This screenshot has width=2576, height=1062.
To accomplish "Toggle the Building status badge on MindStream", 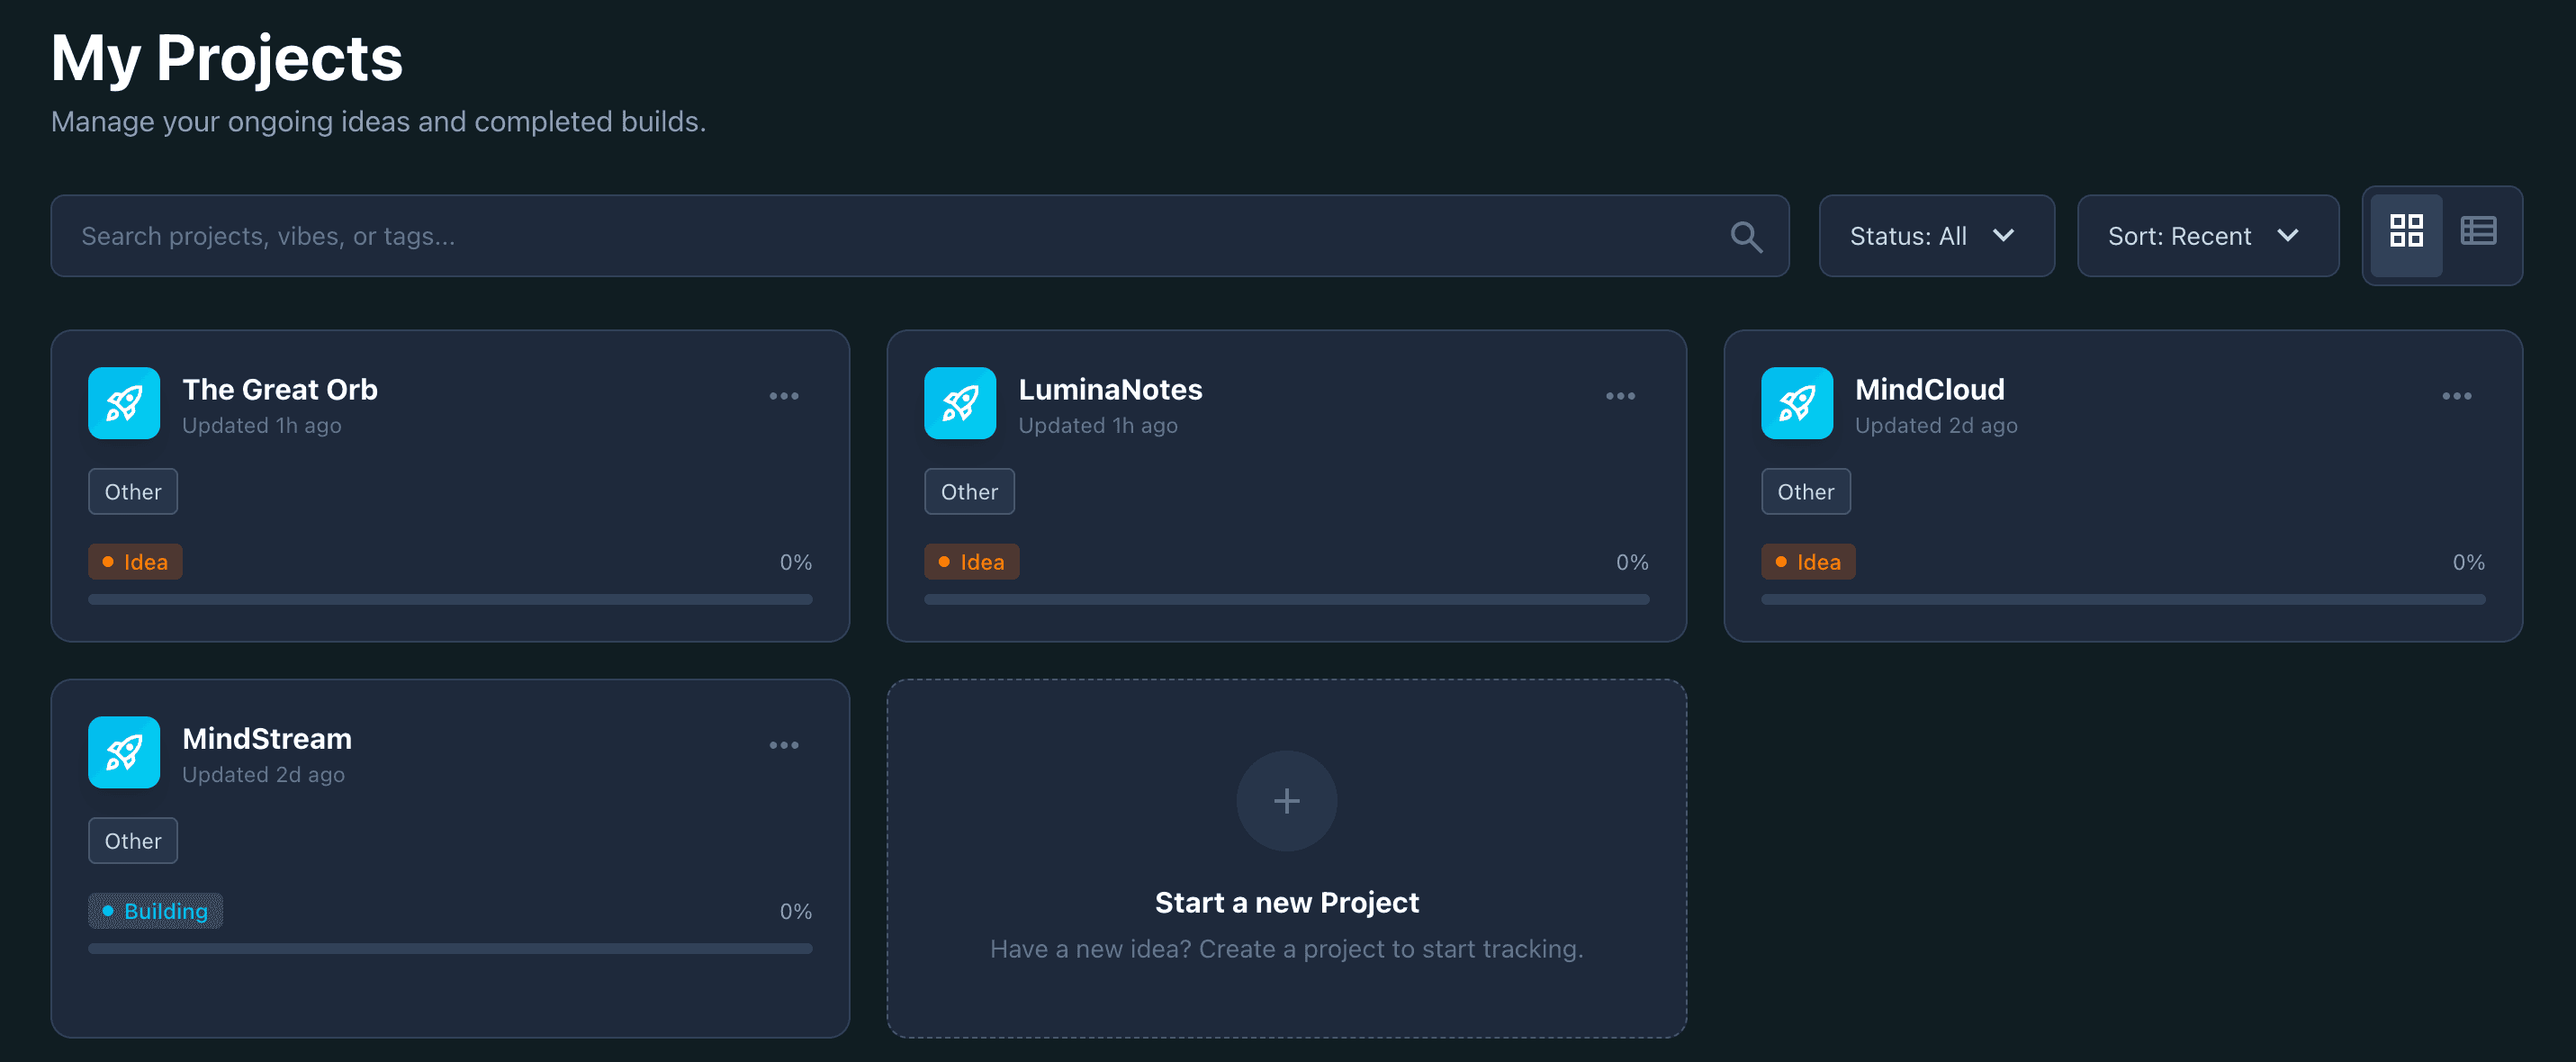I will [x=155, y=910].
